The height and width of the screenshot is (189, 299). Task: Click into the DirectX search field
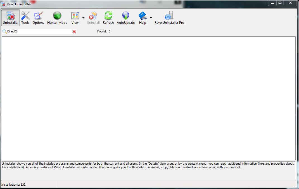(x=39, y=32)
